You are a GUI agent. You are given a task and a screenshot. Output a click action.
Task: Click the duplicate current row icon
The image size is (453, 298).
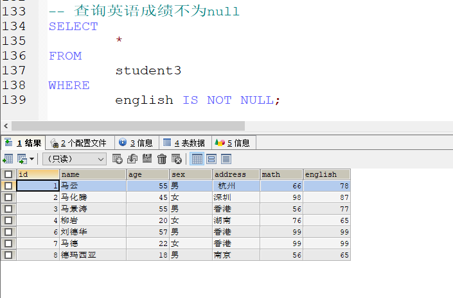pos(132,159)
